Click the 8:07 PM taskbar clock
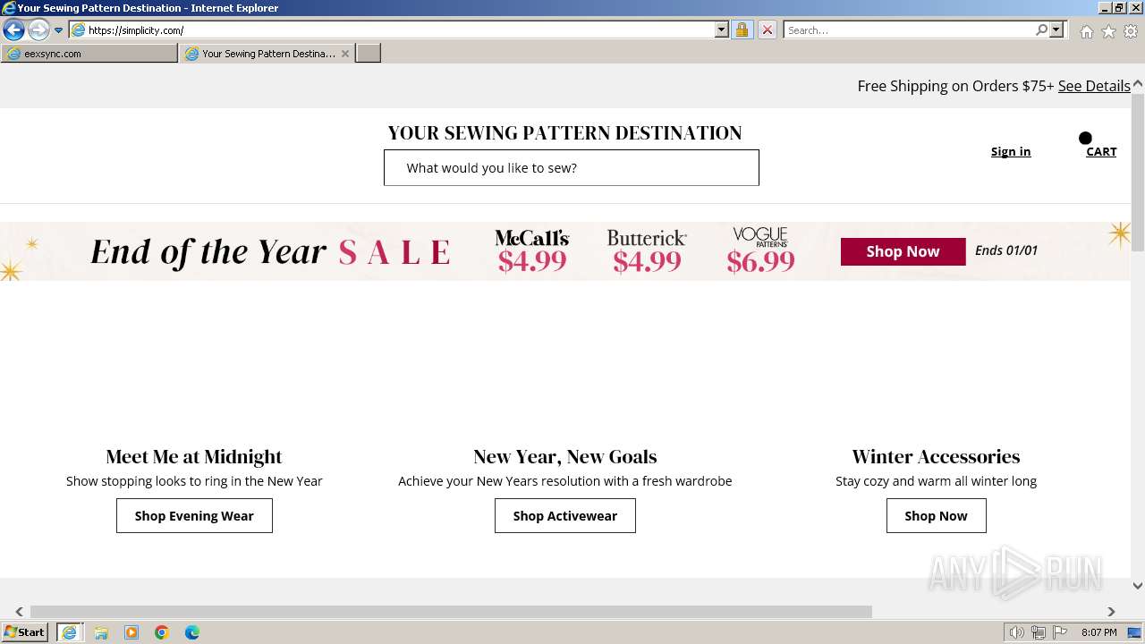This screenshot has width=1145, height=644. click(x=1098, y=632)
